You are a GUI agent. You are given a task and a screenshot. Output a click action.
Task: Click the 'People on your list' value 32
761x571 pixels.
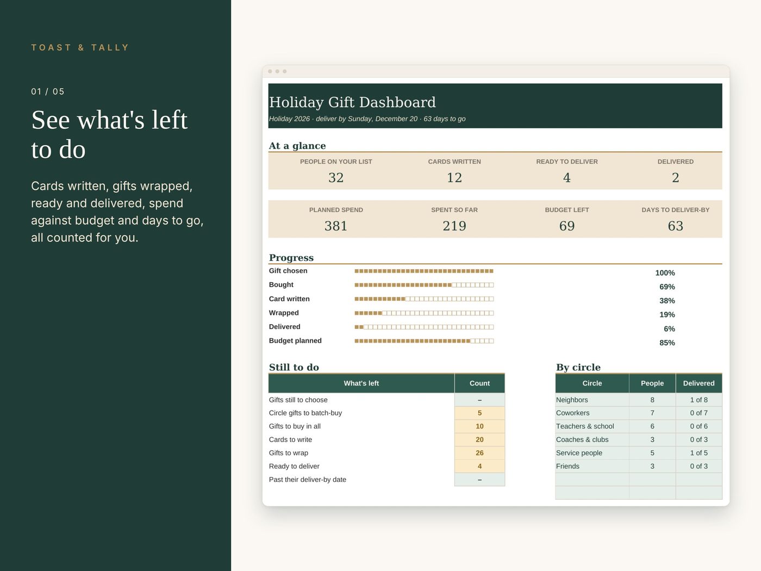click(x=336, y=178)
